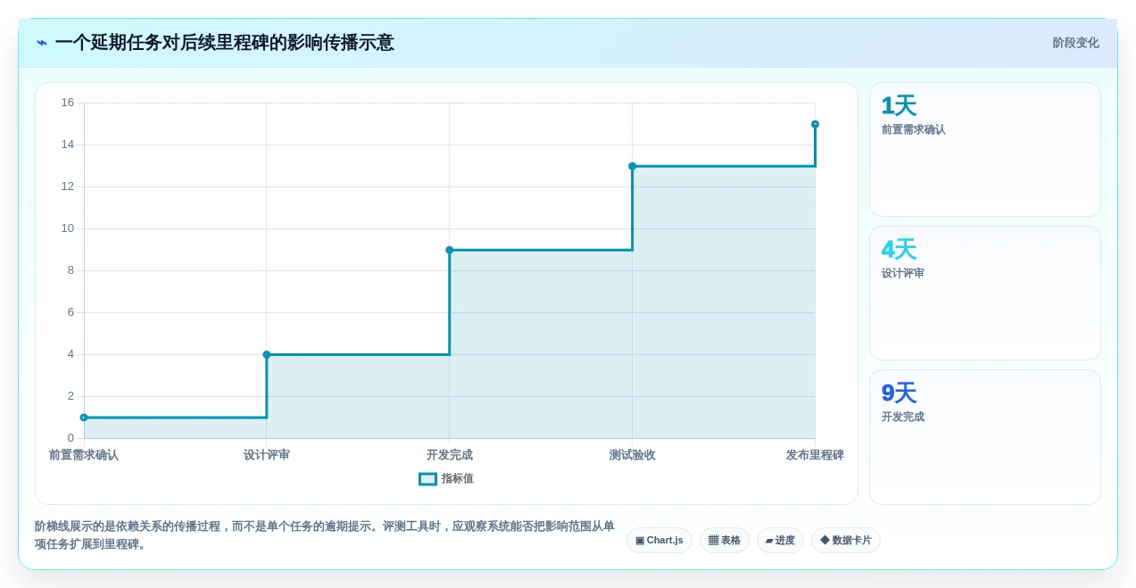
Task: Click the x-axis label 测试验收
Action: 633,455
